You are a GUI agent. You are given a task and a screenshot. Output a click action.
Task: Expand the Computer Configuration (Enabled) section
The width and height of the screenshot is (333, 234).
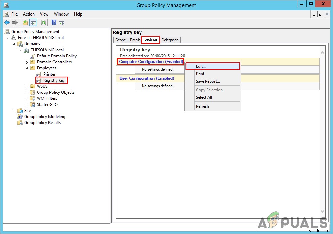pyautogui.click(x=151, y=62)
